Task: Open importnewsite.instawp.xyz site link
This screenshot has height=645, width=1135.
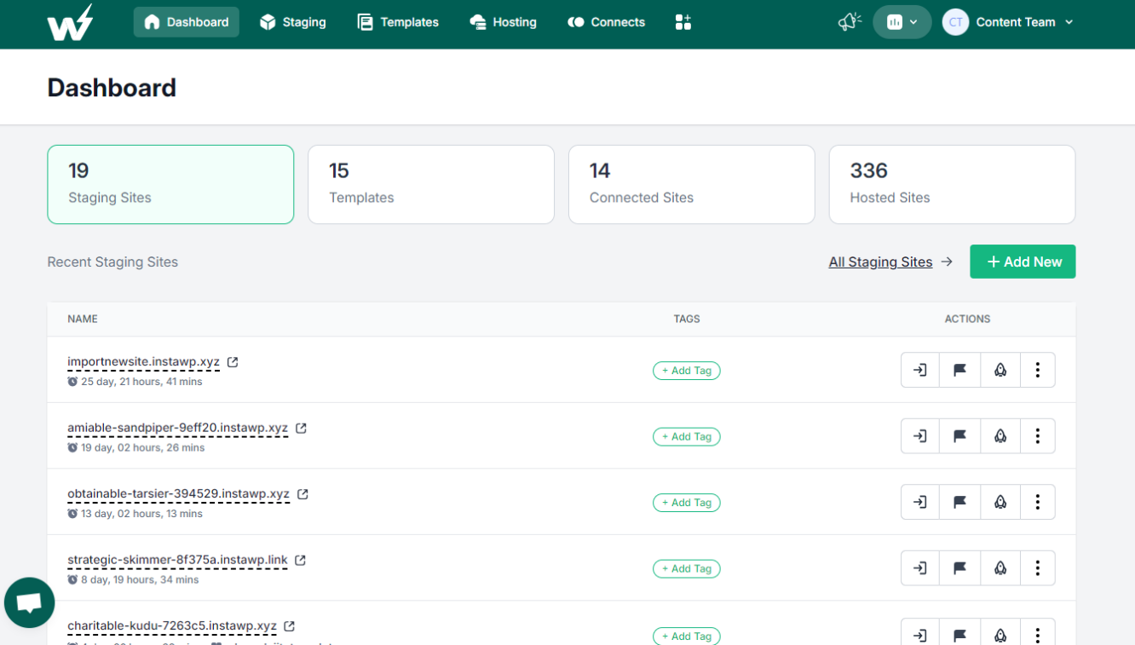Action: tap(143, 362)
